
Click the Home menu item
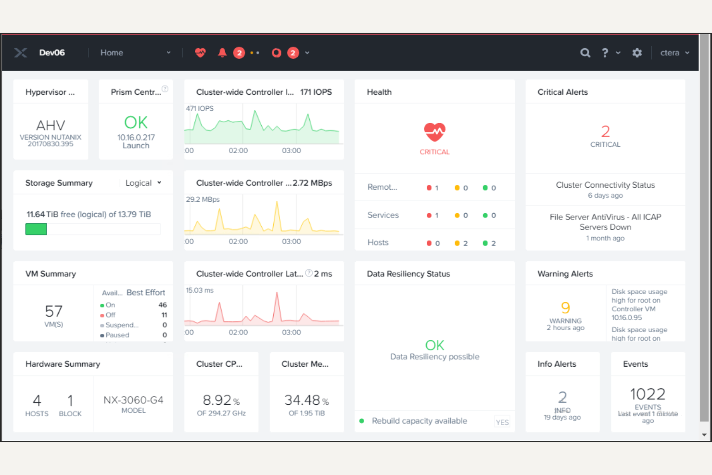pos(112,52)
